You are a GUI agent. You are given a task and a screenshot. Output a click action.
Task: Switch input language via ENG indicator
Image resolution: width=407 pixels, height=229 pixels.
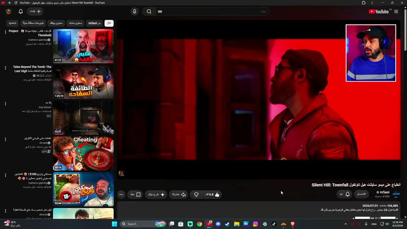click(x=374, y=224)
